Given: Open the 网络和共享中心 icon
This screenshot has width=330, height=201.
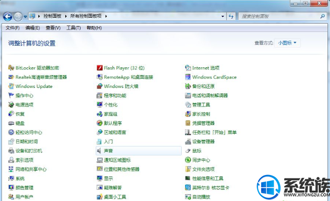Looking at the screenshot, I should click(11, 169).
